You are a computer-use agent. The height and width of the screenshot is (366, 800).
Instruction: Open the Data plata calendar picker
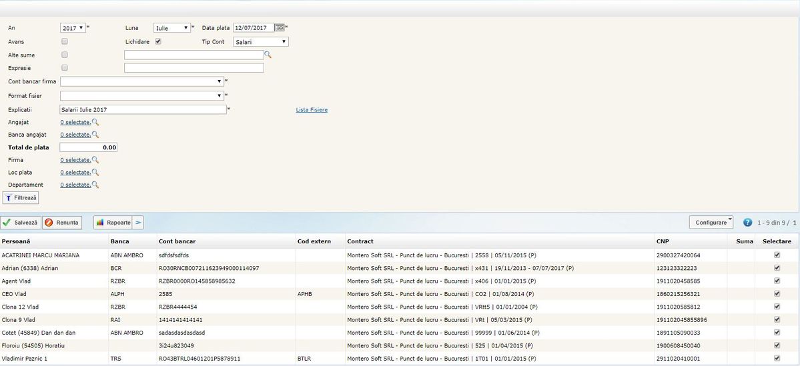pyautogui.click(x=280, y=28)
